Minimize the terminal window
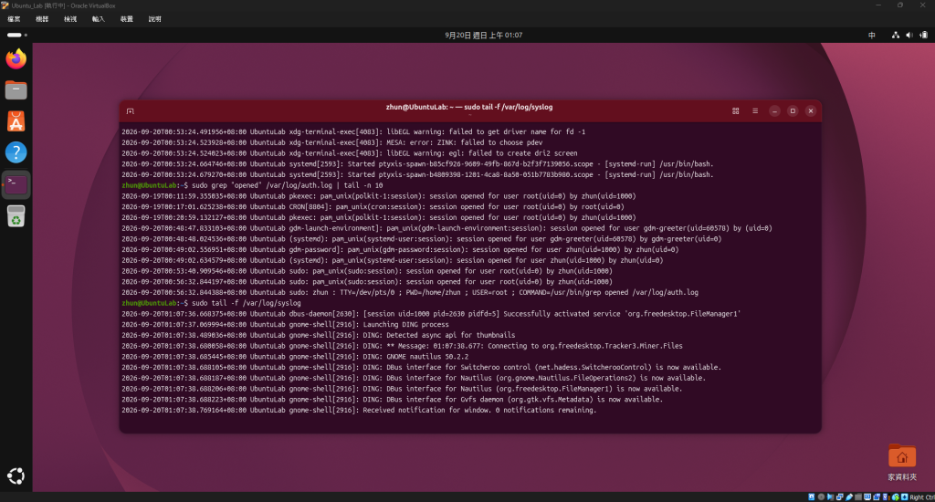The width and height of the screenshot is (935, 502). 774,110
